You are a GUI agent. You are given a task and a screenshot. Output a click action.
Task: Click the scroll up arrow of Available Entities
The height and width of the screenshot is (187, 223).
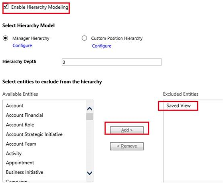90,109
